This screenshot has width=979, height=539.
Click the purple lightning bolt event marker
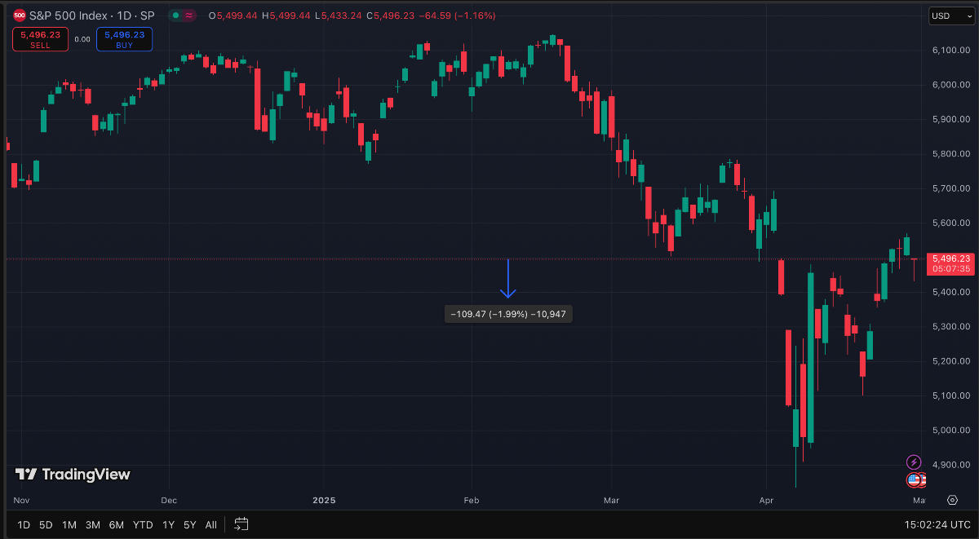point(914,462)
